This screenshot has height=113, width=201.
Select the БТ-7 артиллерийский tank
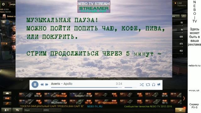(106, 102)
